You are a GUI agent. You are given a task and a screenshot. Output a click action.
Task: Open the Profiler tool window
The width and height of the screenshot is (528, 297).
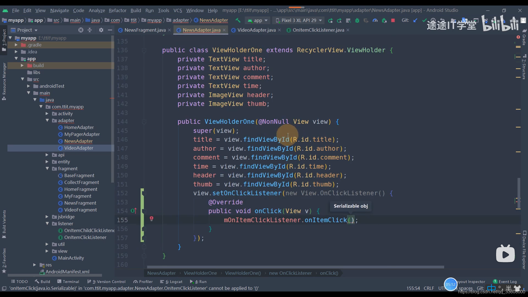143,282
